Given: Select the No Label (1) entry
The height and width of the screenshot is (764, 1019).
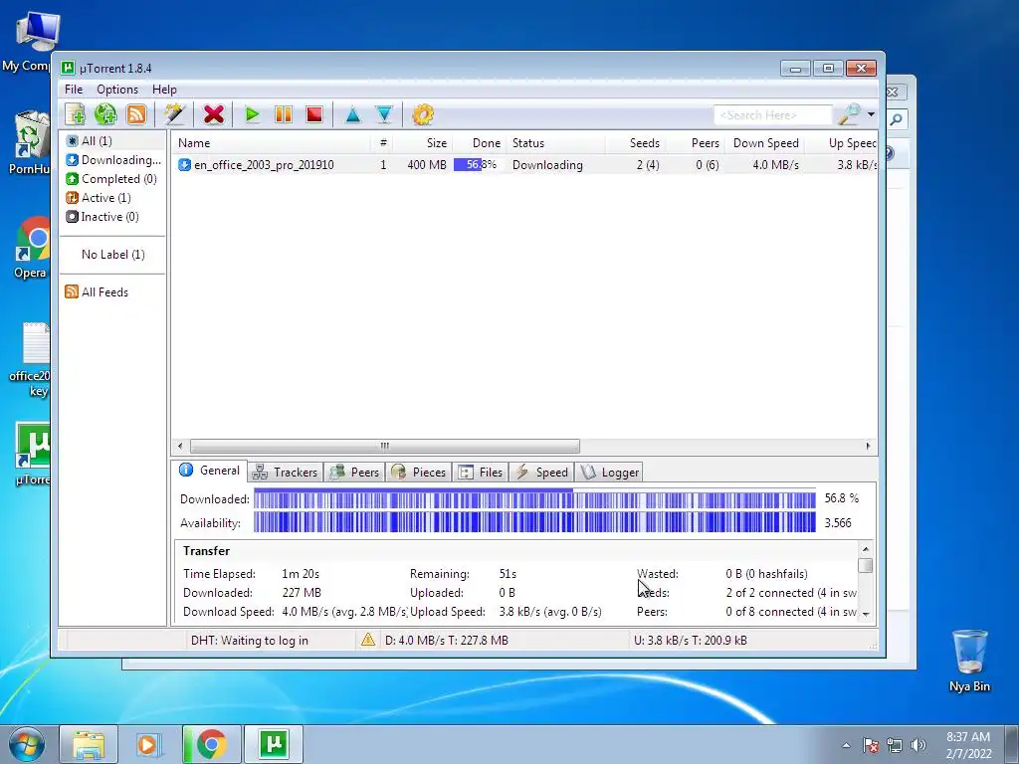Looking at the screenshot, I should [113, 255].
